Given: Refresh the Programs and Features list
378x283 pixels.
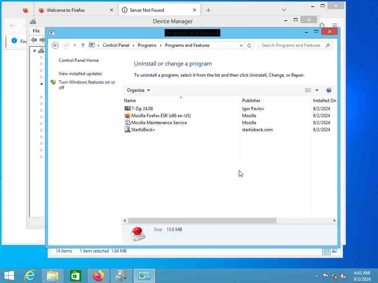Looking at the screenshot, I should [x=249, y=45].
